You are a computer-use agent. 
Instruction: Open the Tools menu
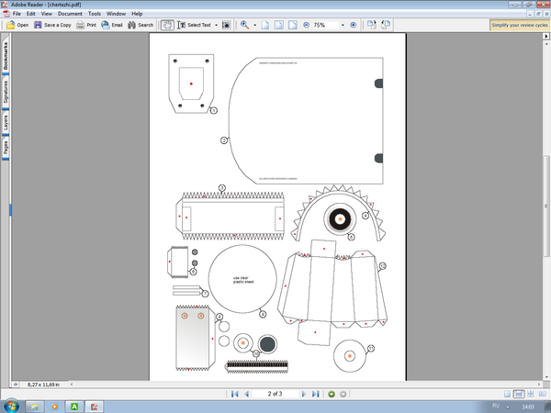(x=95, y=14)
